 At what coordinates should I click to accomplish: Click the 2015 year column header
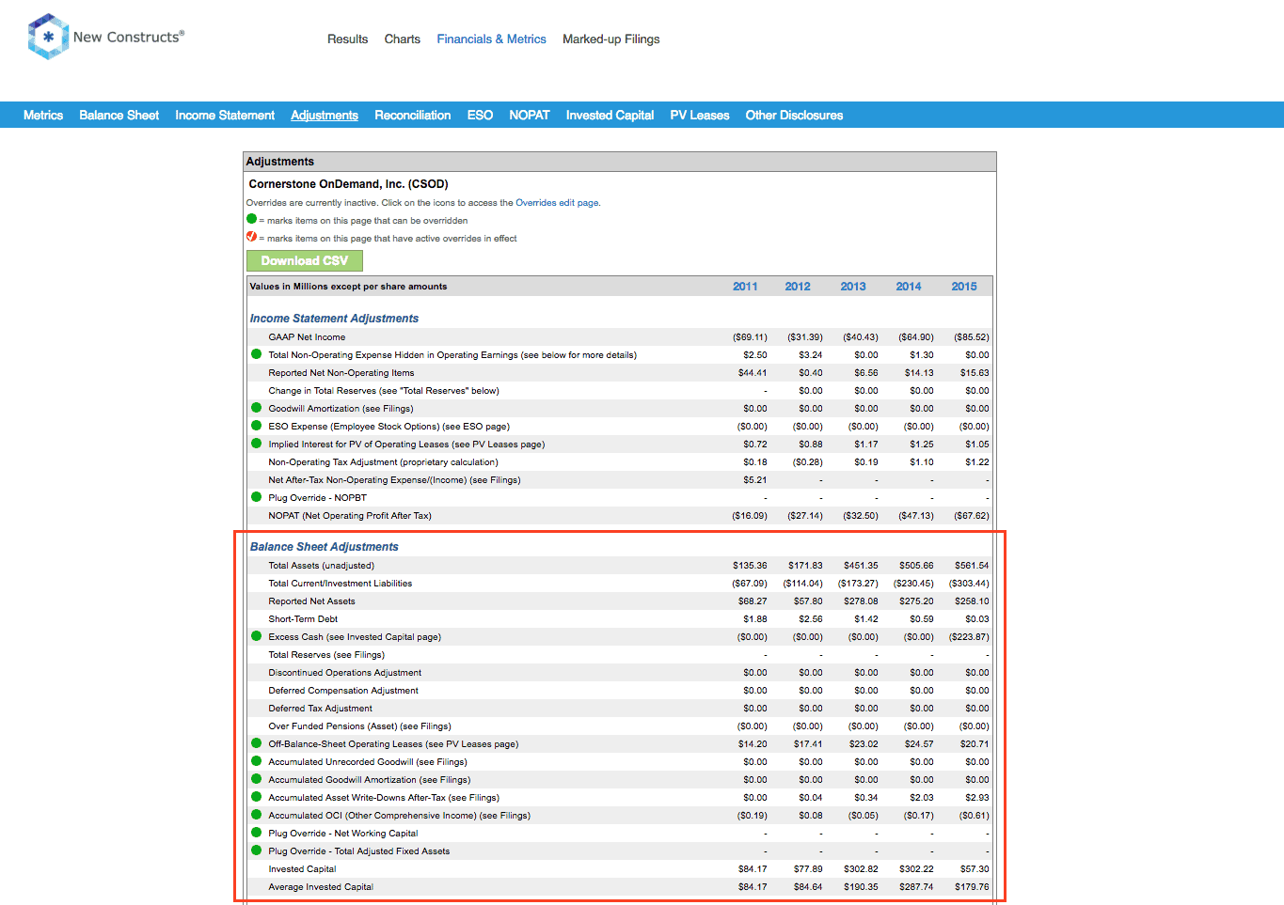pos(964,287)
